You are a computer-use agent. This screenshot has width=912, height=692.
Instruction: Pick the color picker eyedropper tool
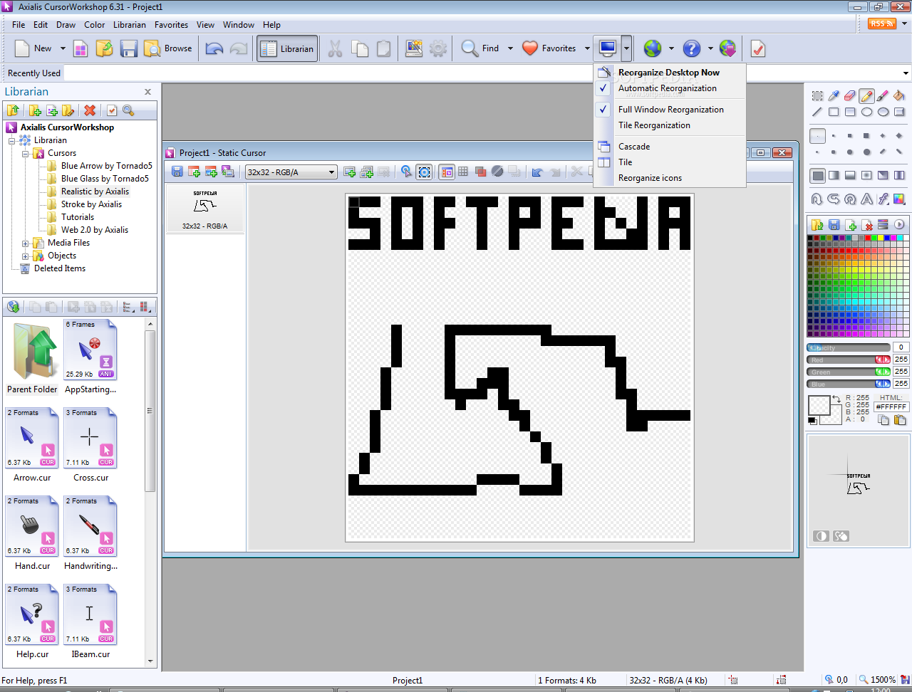(834, 95)
